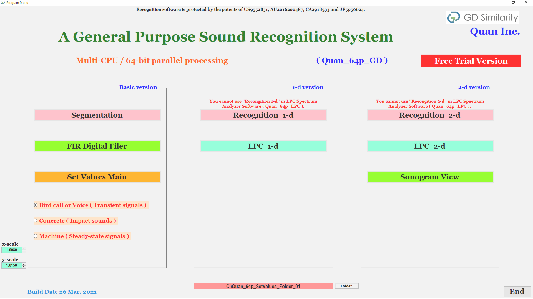Increase y-scale with up spinner arrow
This screenshot has height=299, width=533.
pyautogui.click(x=24, y=264)
